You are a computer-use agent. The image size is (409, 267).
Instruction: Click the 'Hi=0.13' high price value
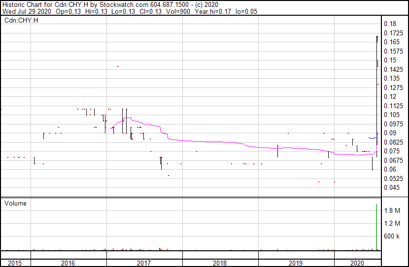[96, 11]
